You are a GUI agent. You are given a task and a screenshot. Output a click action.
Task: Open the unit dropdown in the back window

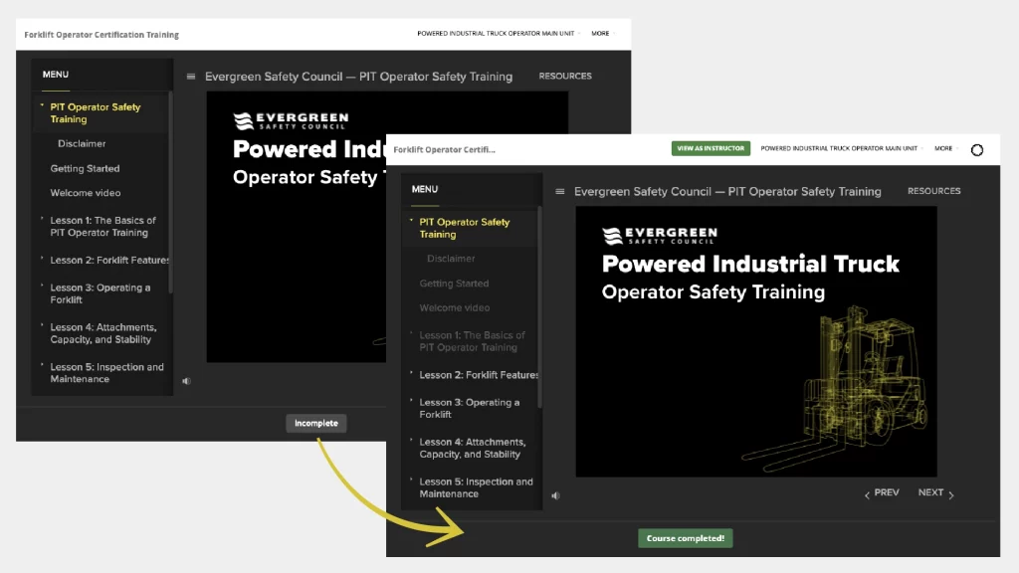(499, 33)
